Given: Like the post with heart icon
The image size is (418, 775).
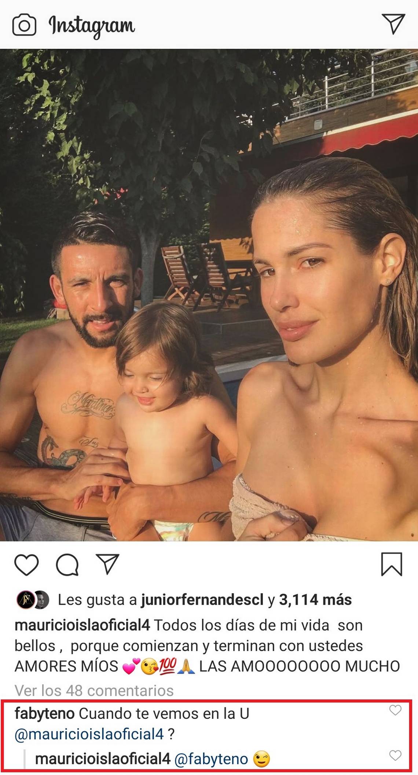Looking at the screenshot, I should click(x=26, y=565).
